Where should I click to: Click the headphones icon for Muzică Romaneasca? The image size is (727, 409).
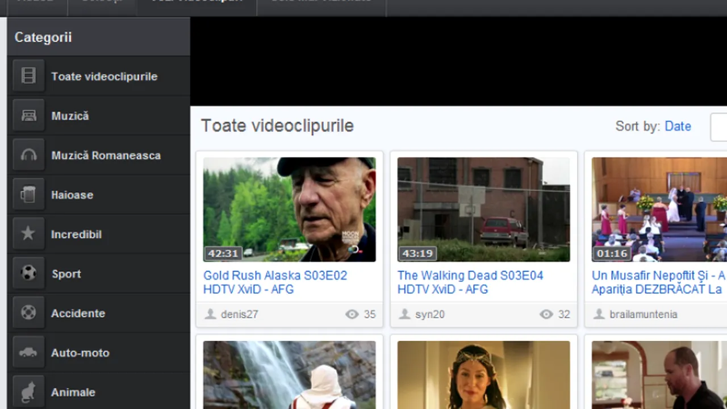pos(28,155)
